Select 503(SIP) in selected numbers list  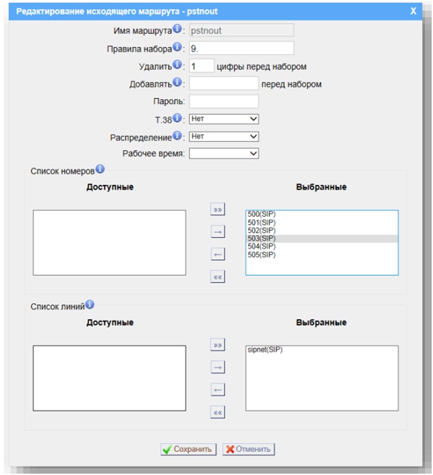pos(262,239)
